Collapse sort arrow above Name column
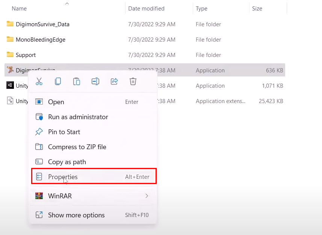The height and width of the screenshot is (235, 322). click(67, 4)
